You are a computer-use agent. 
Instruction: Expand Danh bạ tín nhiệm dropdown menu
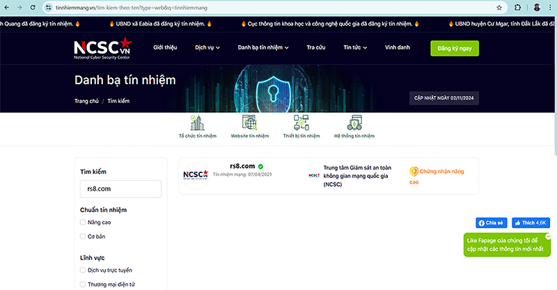click(x=263, y=47)
